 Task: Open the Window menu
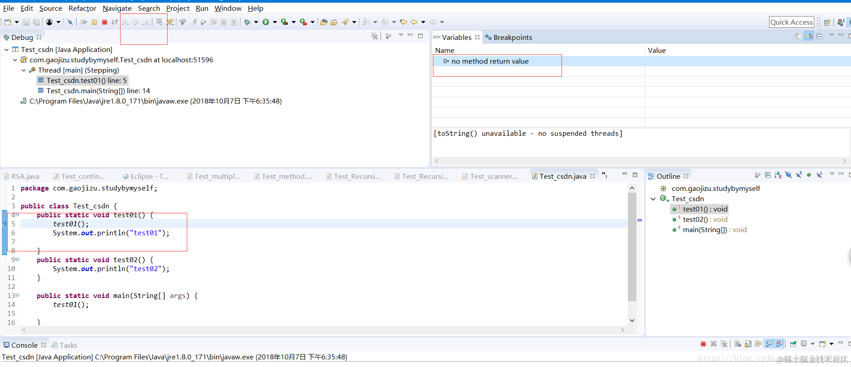coord(228,8)
